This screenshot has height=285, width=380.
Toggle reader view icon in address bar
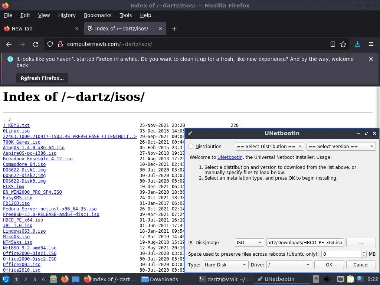click(x=333, y=45)
